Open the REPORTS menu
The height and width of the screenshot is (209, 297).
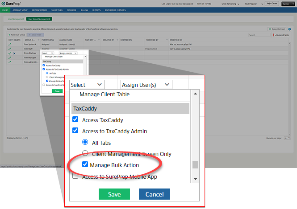pyautogui.click(x=96, y=10)
